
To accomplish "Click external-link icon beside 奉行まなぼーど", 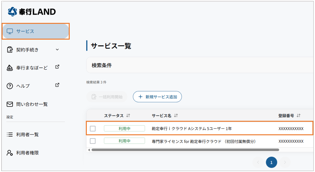I will click(x=57, y=67).
